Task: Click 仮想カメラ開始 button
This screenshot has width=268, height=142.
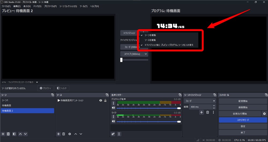Action: [x=240, y=114]
